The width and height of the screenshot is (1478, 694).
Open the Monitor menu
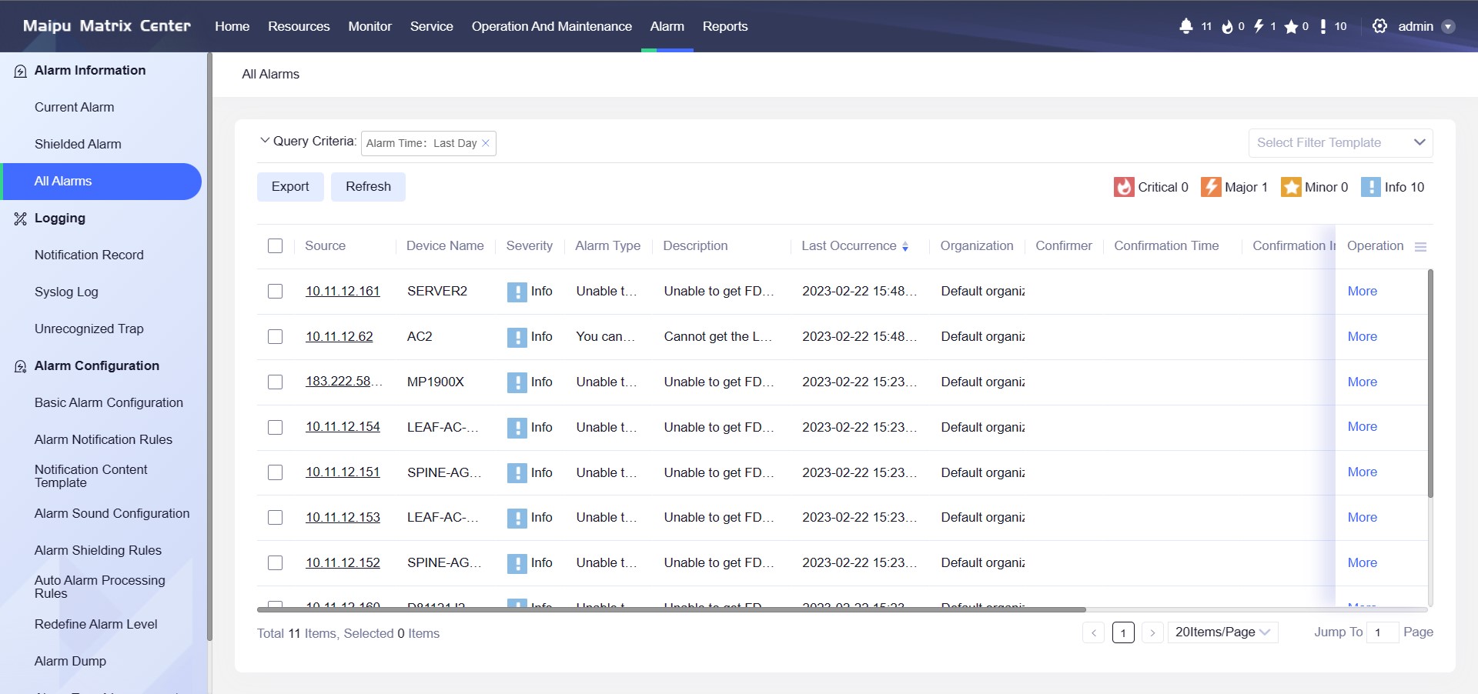[369, 26]
